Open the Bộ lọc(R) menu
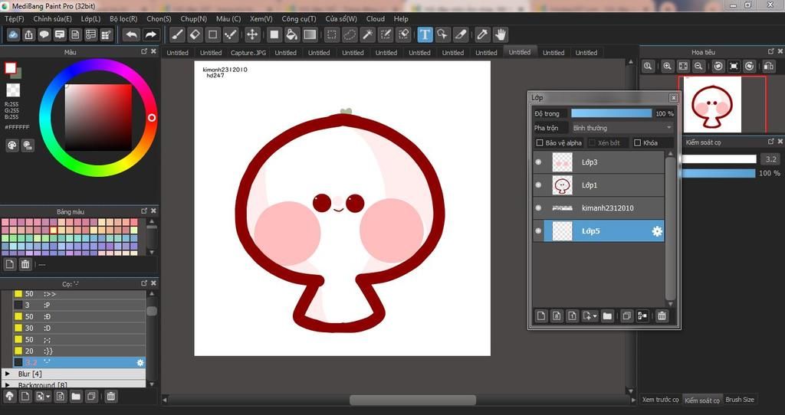Screen dimensions: 785x415 (x=123, y=18)
